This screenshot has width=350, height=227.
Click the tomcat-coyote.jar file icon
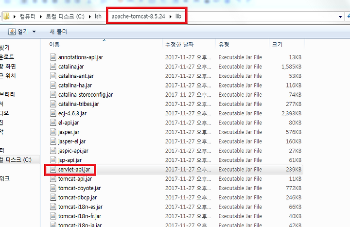[x=53, y=189]
